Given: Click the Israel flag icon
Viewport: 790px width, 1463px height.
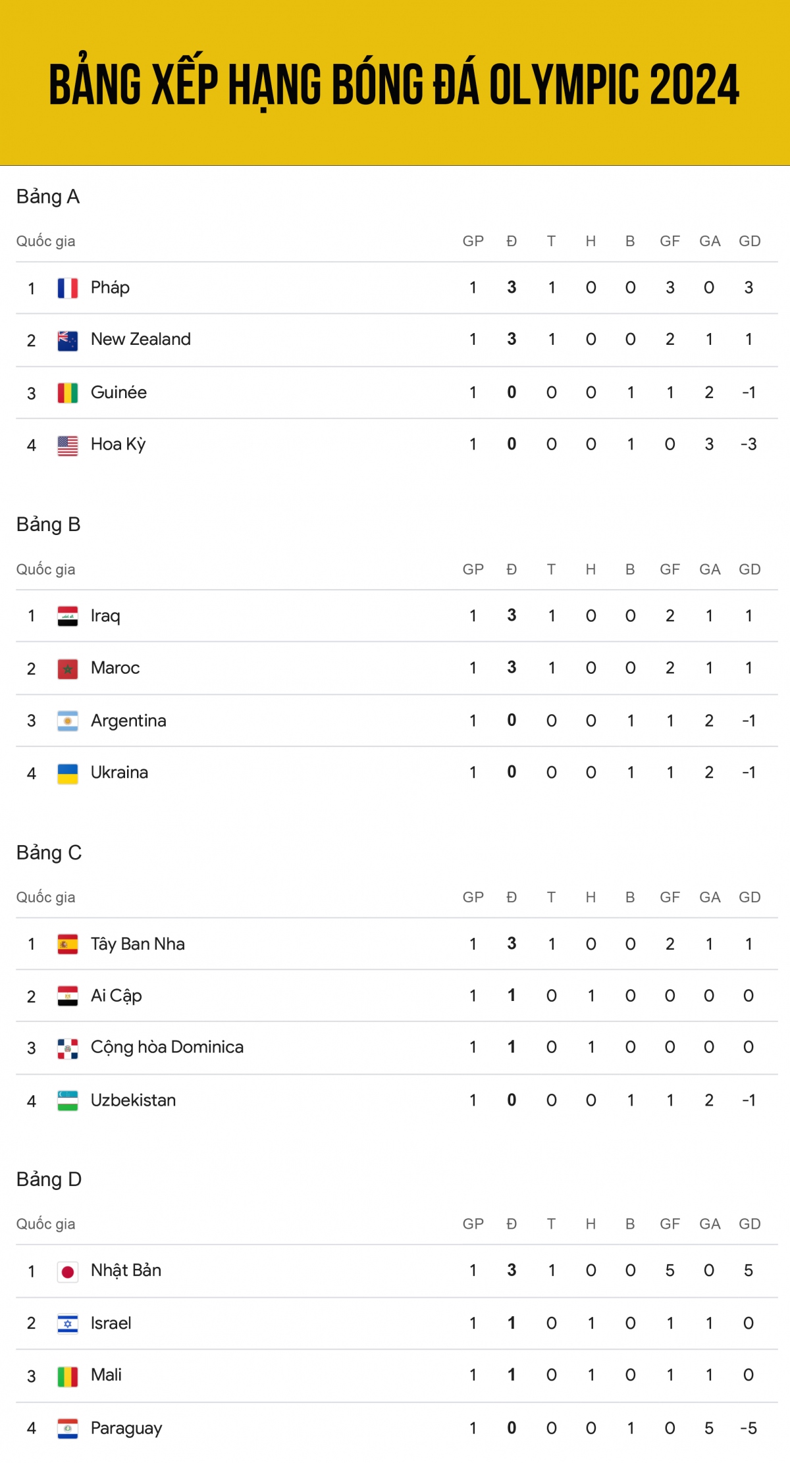Looking at the screenshot, I should [68, 1323].
